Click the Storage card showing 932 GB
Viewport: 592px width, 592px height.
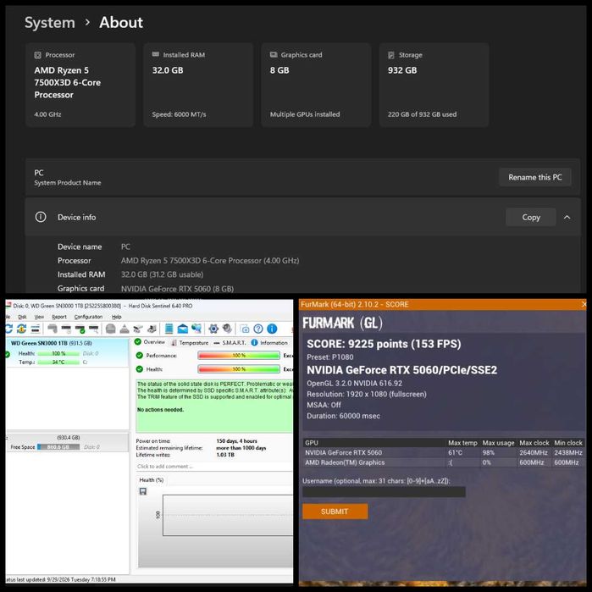pos(434,85)
